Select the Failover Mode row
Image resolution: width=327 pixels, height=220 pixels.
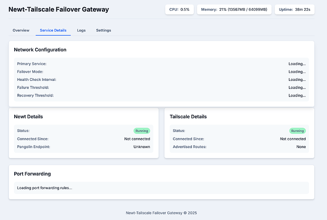(162, 72)
